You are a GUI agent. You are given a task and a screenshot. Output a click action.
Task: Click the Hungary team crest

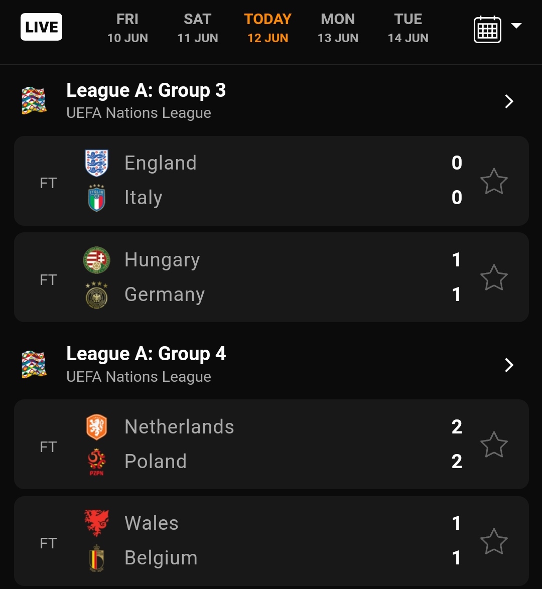point(96,259)
